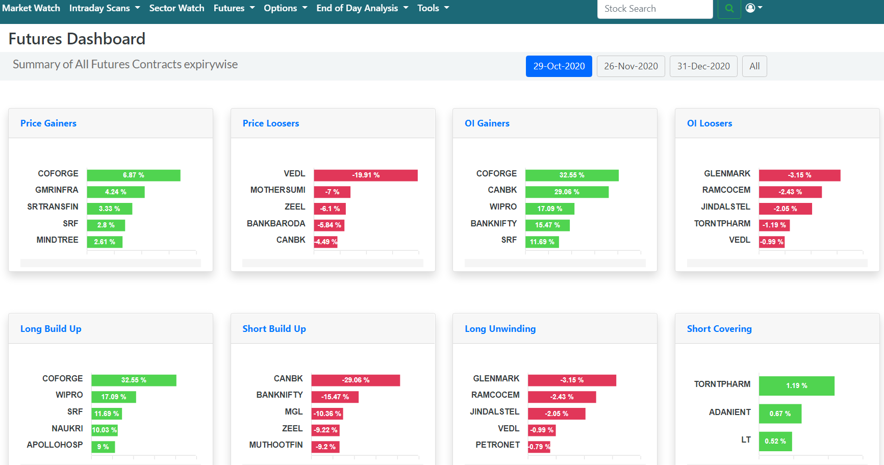
Task: Click WIPRO 17.09 % bar in OI Gainers
Action: 550,209
